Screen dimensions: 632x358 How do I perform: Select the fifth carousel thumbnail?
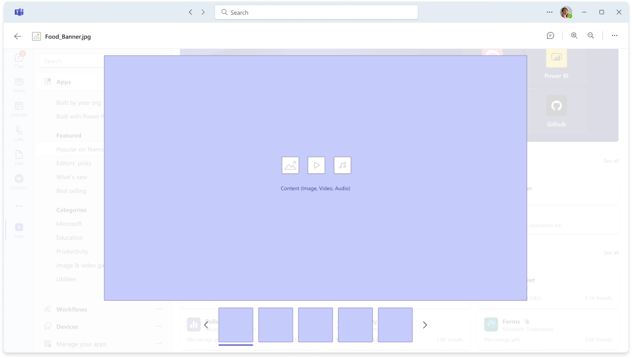click(x=395, y=325)
